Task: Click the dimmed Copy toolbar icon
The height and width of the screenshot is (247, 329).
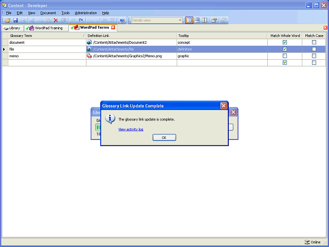Action: 40,21
